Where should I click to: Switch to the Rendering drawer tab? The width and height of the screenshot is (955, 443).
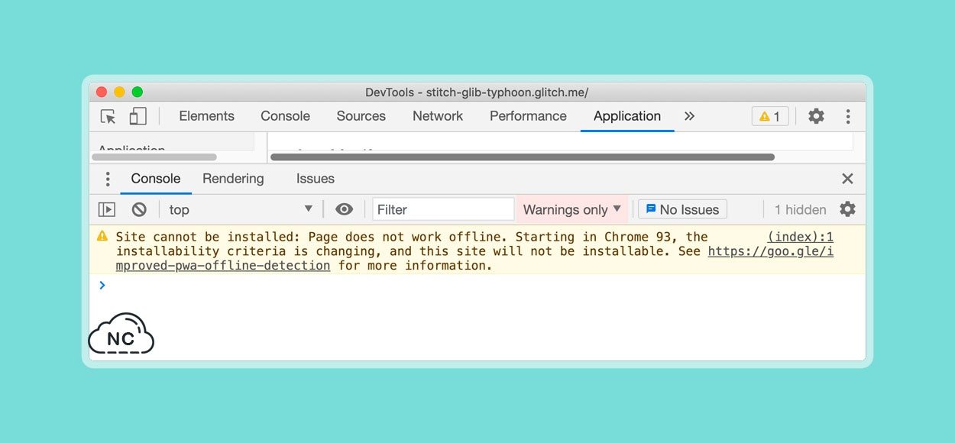point(233,179)
